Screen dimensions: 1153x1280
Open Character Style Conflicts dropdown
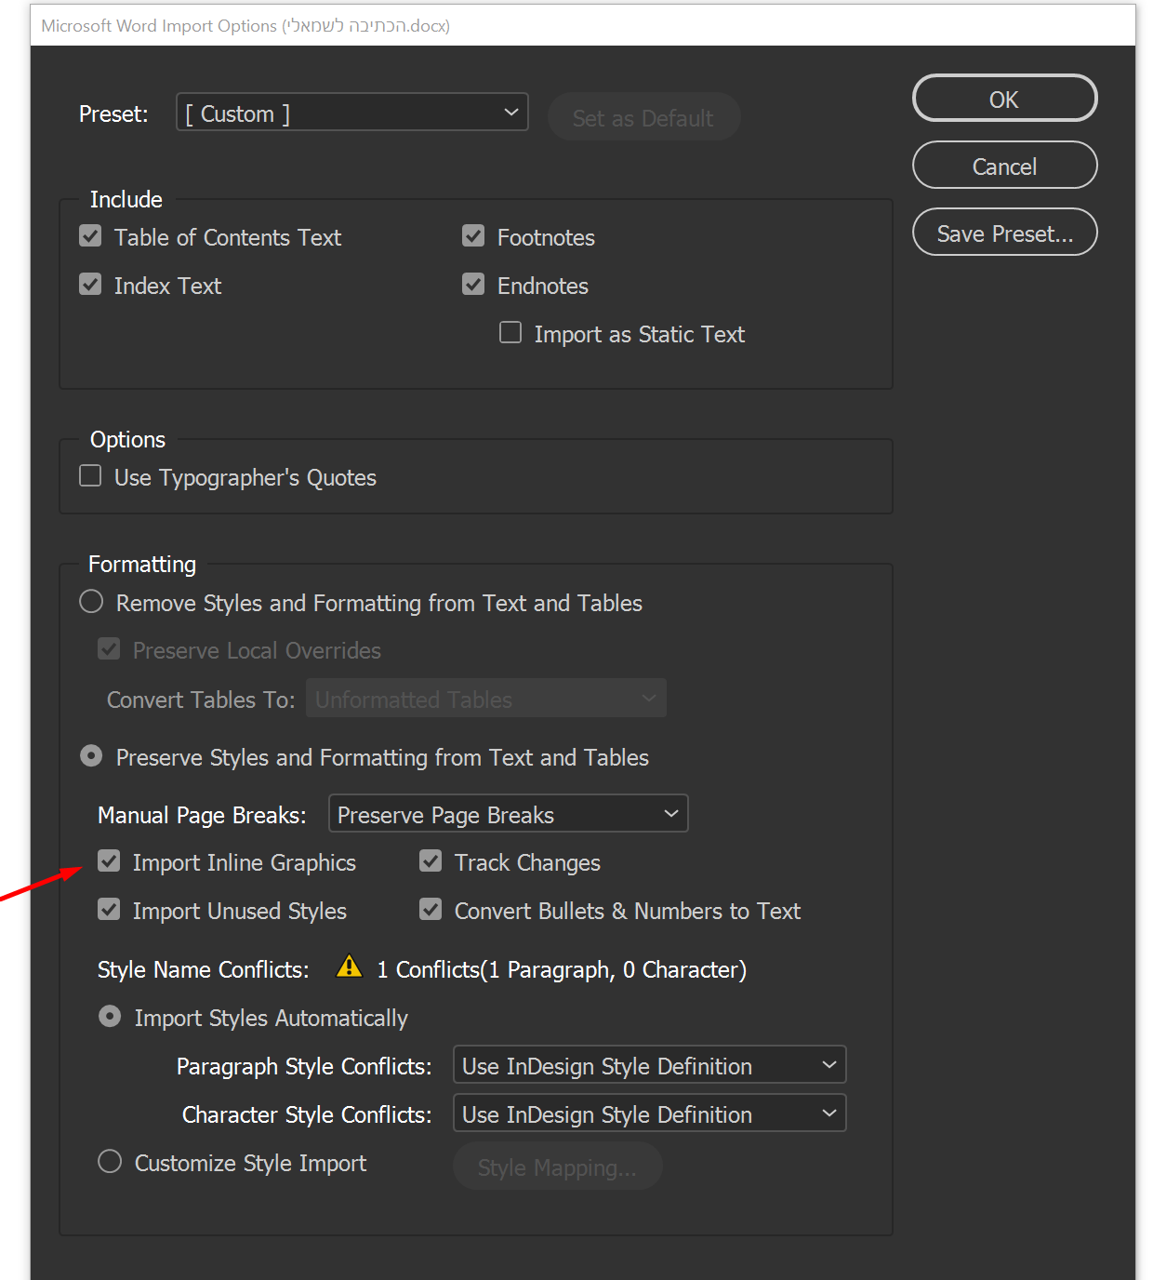click(x=649, y=1113)
